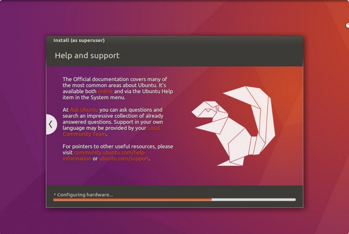Image resolution: width=349 pixels, height=234 pixels.
Task: Open the Local Community Team link
Action: (111, 131)
